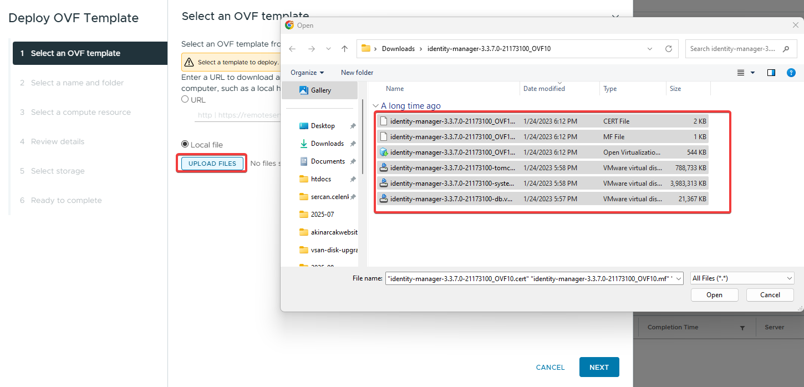Image resolution: width=804 pixels, height=387 pixels.
Task: Click the Back arrow in Open dialog
Action: point(292,49)
